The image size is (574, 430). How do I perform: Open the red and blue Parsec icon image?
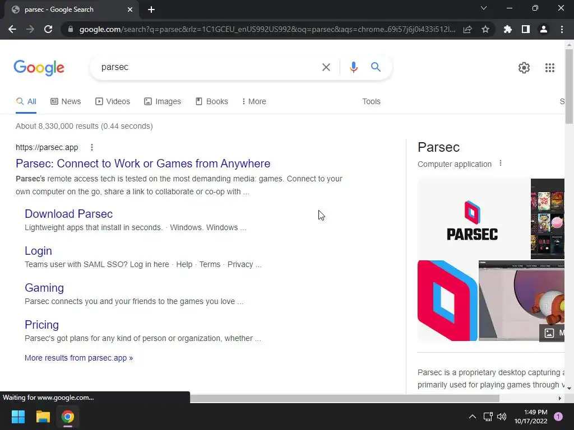pos(447,301)
